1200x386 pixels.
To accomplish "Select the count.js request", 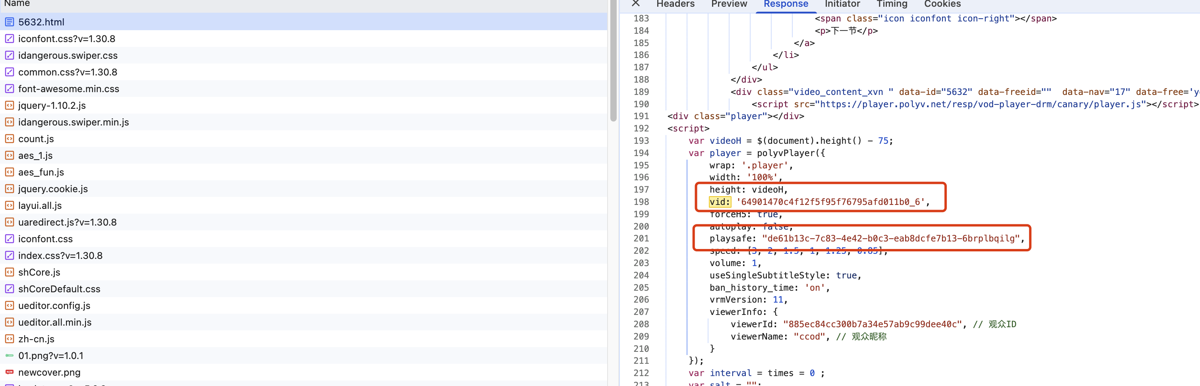I will point(304,139).
